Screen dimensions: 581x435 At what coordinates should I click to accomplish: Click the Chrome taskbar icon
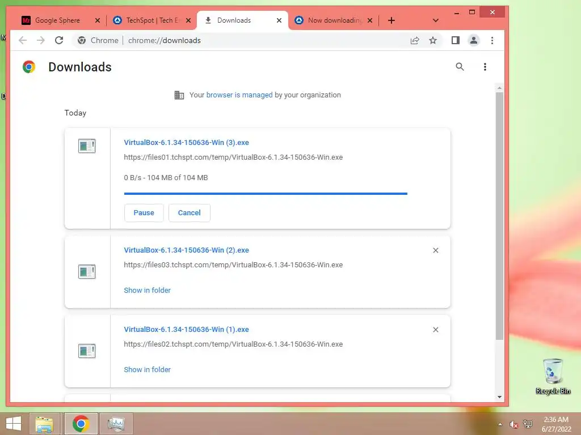click(81, 424)
